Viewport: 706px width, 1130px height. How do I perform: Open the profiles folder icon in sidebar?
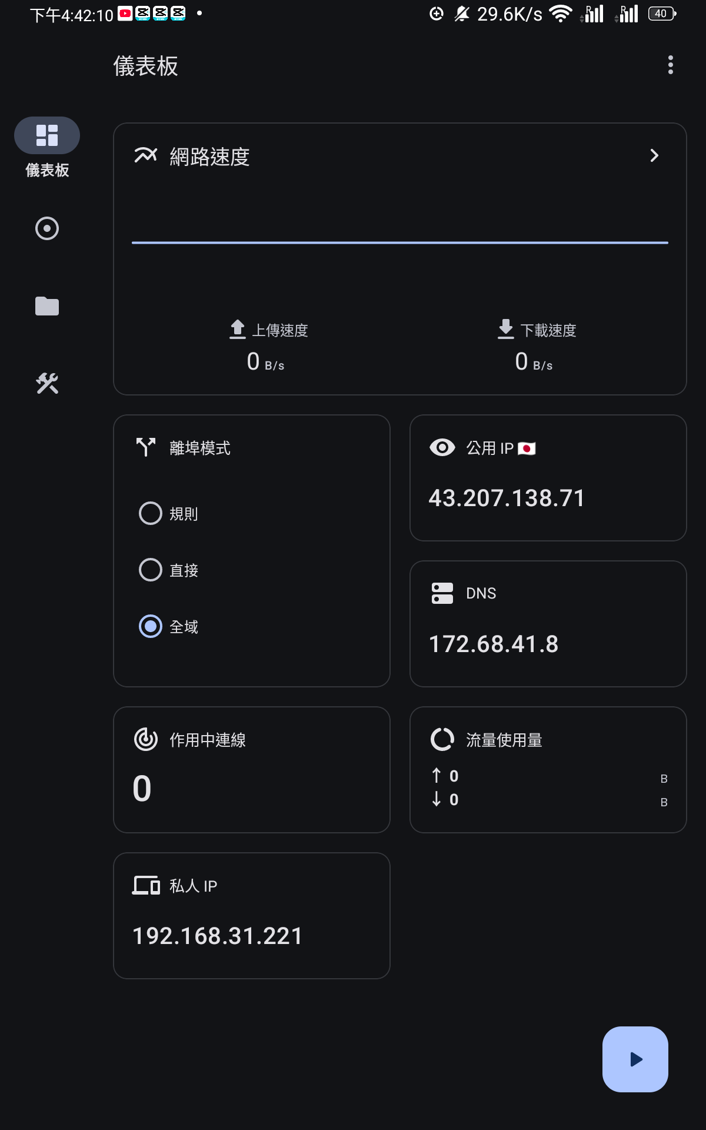pos(47,306)
